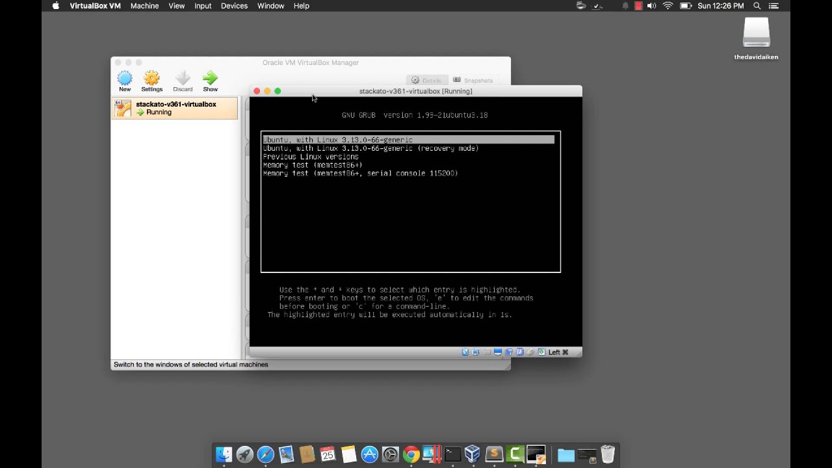
Task: Click the red recording indicator in the menu bar
Action: coord(638,6)
